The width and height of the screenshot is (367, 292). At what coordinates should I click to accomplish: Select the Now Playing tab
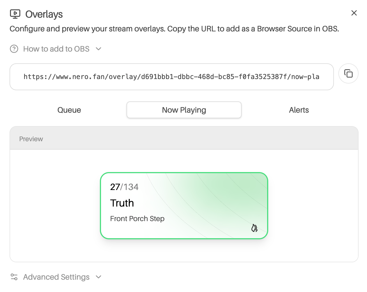tap(184, 110)
